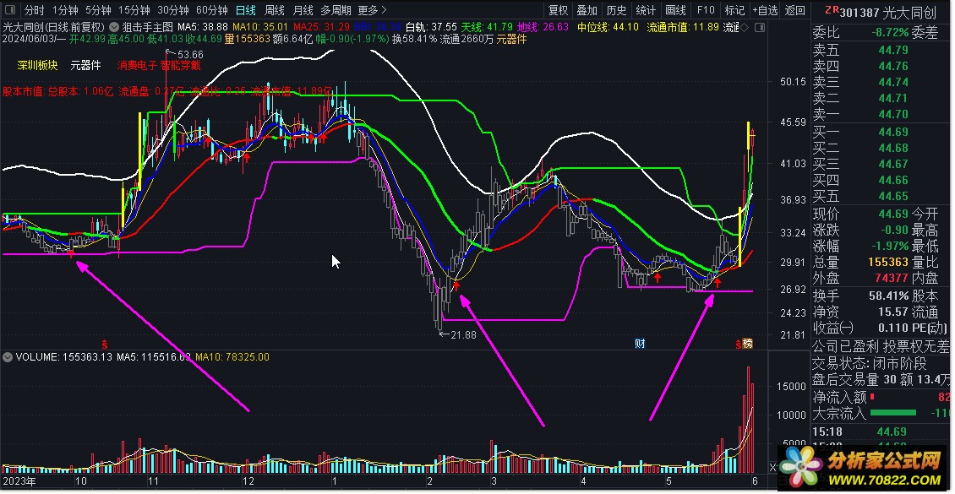955x494 pixels.
Task: Click the ZR flag icon before 301387
Action: tap(832, 10)
